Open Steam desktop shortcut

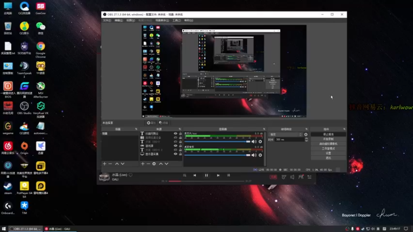[x=8, y=188]
